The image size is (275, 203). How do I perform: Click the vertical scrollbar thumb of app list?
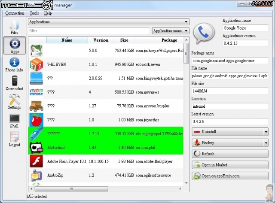(x=186, y=53)
